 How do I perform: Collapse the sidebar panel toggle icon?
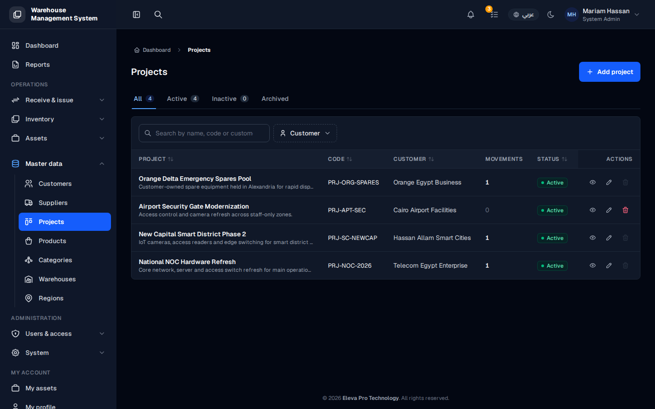(x=136, y=15)
